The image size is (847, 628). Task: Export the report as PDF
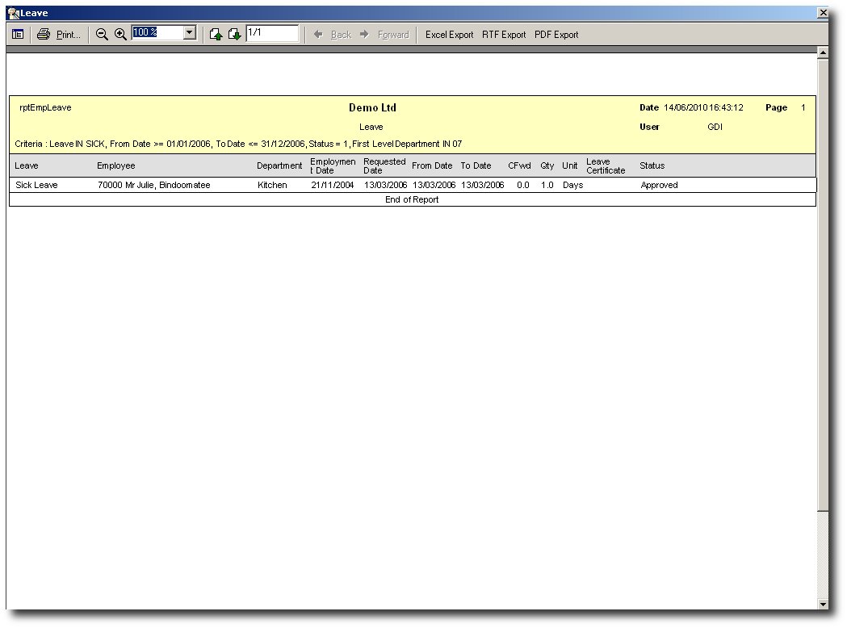pos(556,35)
